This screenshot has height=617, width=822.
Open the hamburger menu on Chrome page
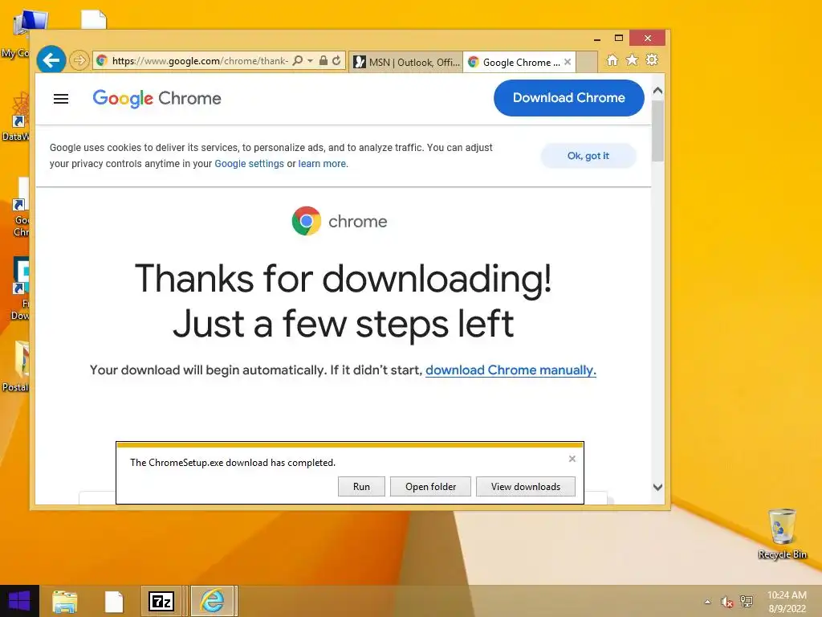(x=61, y=99)
